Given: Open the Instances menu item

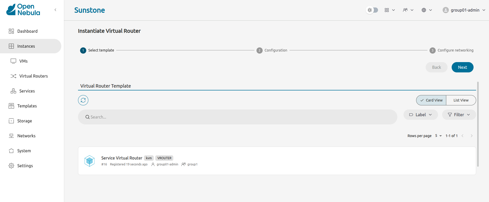Looking at the screenshot, I should point(26,46).
